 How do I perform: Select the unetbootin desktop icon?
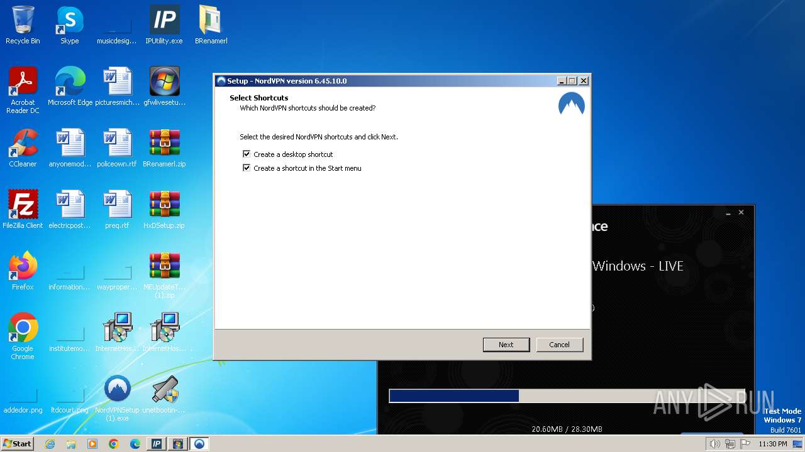(164, 394)
